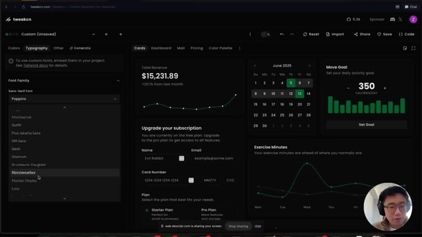Choose DM Sans from the font list
This screenshot has height=237, width=422.
(x=64, y=141)
